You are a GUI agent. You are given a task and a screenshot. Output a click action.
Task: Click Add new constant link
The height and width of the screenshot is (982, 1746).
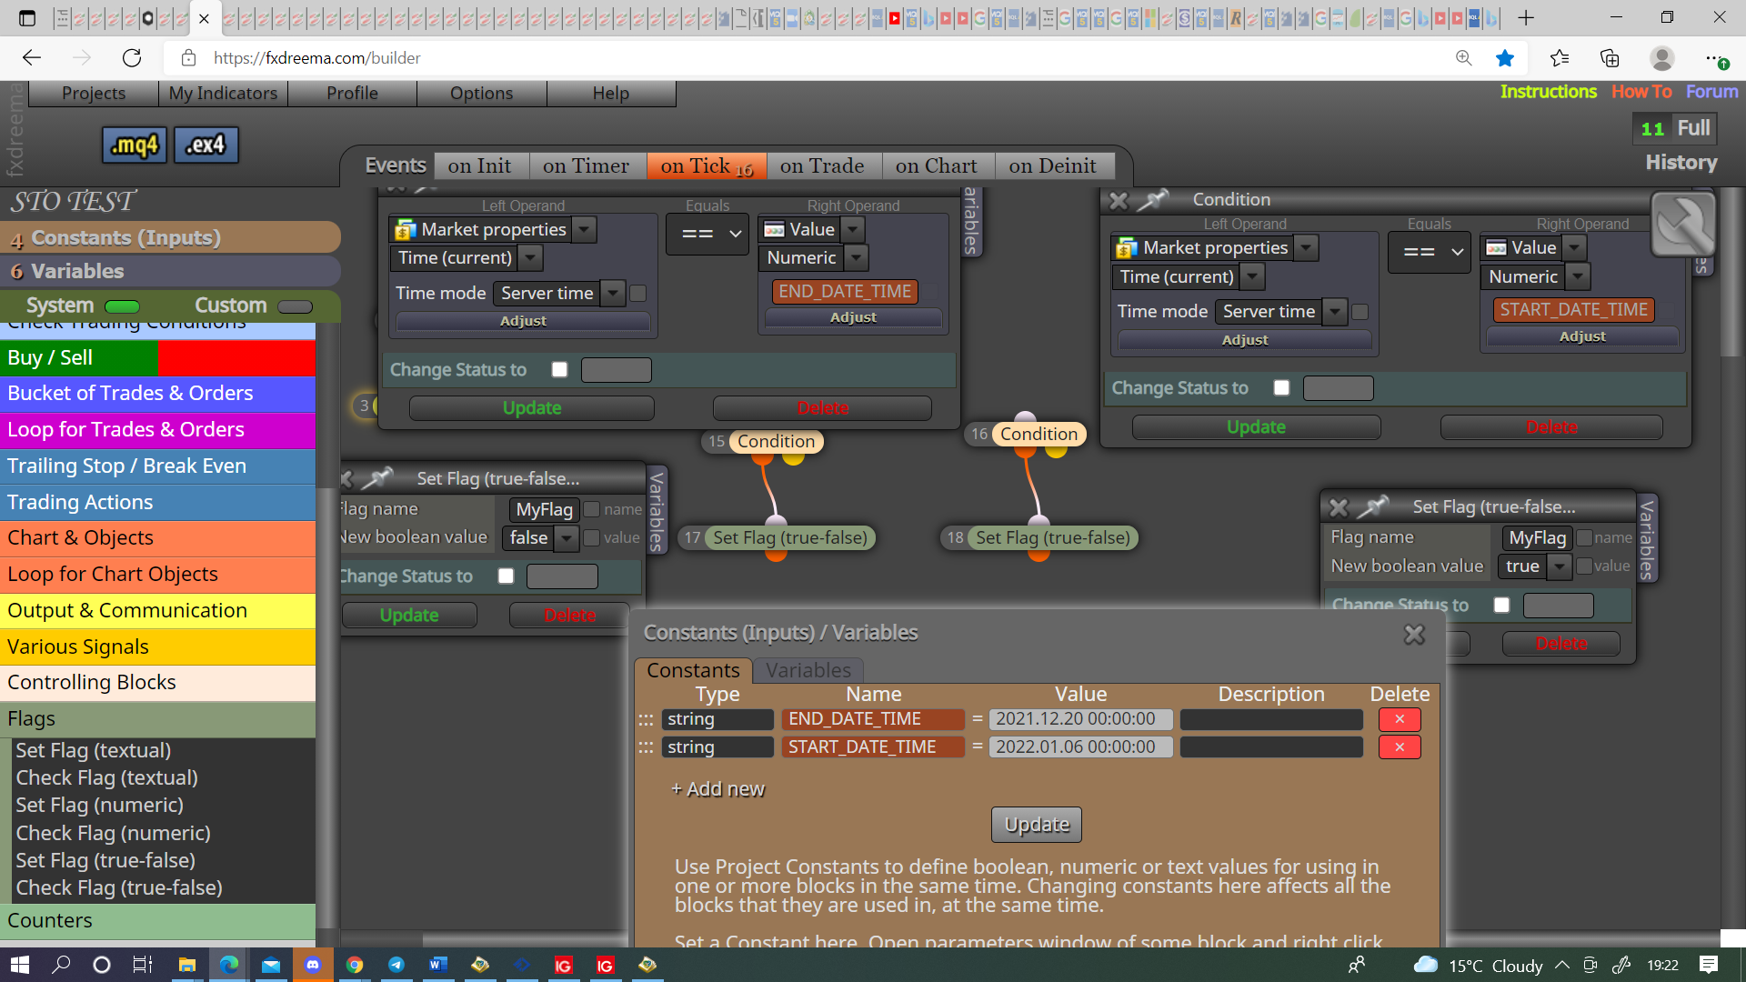point(717,789)
